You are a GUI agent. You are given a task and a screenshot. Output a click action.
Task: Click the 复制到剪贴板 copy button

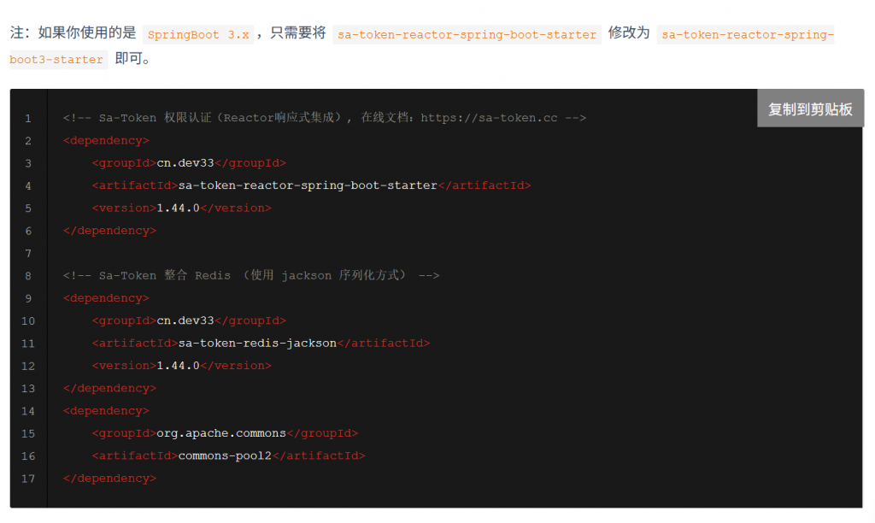point(809,109)
